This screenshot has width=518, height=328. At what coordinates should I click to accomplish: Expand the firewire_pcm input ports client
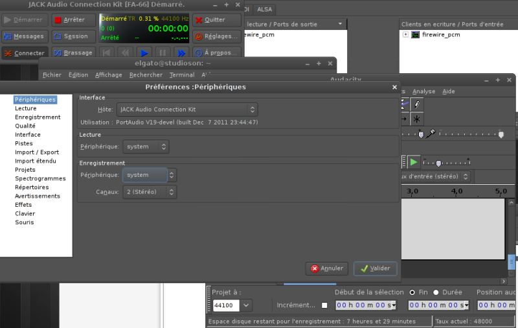coord(405,34)
